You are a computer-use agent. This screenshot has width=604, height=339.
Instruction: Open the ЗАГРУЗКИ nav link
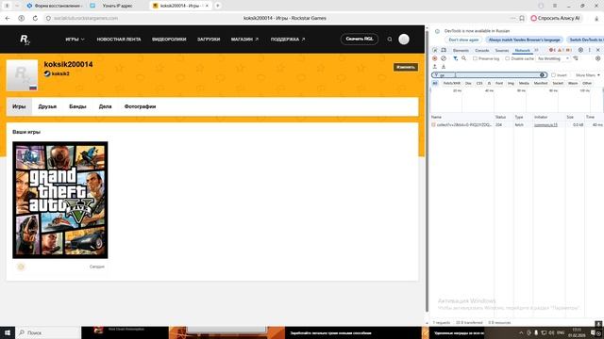point(209,40)
